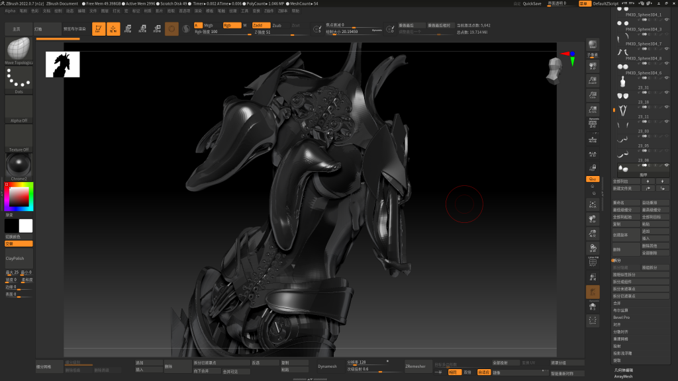Select the character head camera view icon
The width and height of the screenshot is (678, 381).
[555, 70]
